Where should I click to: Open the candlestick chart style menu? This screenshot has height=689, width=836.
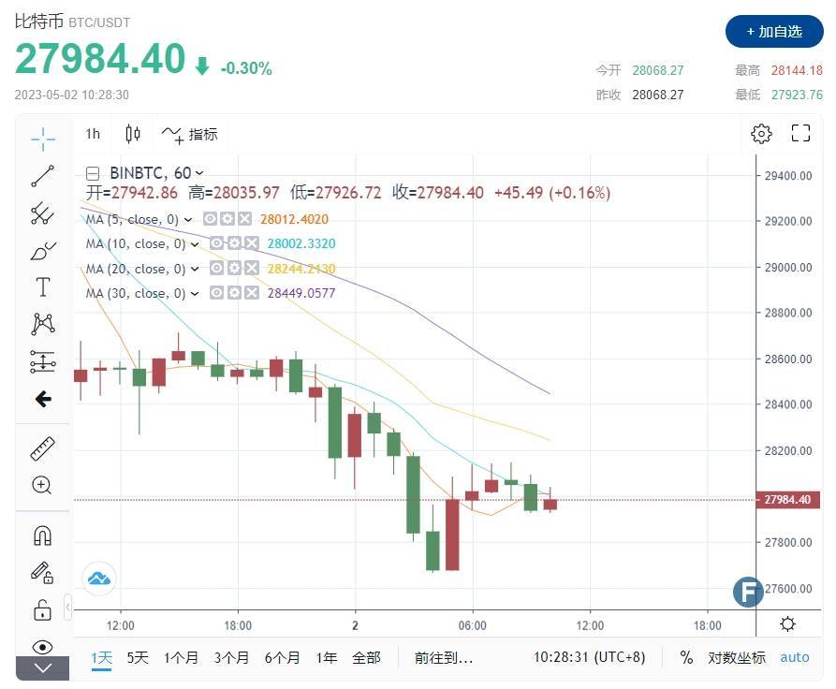click(133, 134)
